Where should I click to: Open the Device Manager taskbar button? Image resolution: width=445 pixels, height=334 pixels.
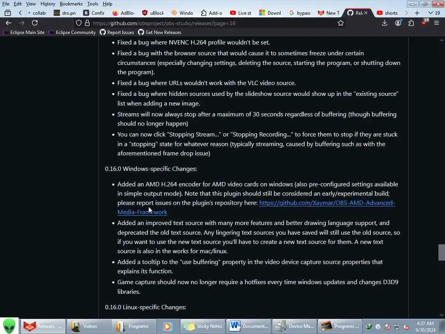(295, 326)
